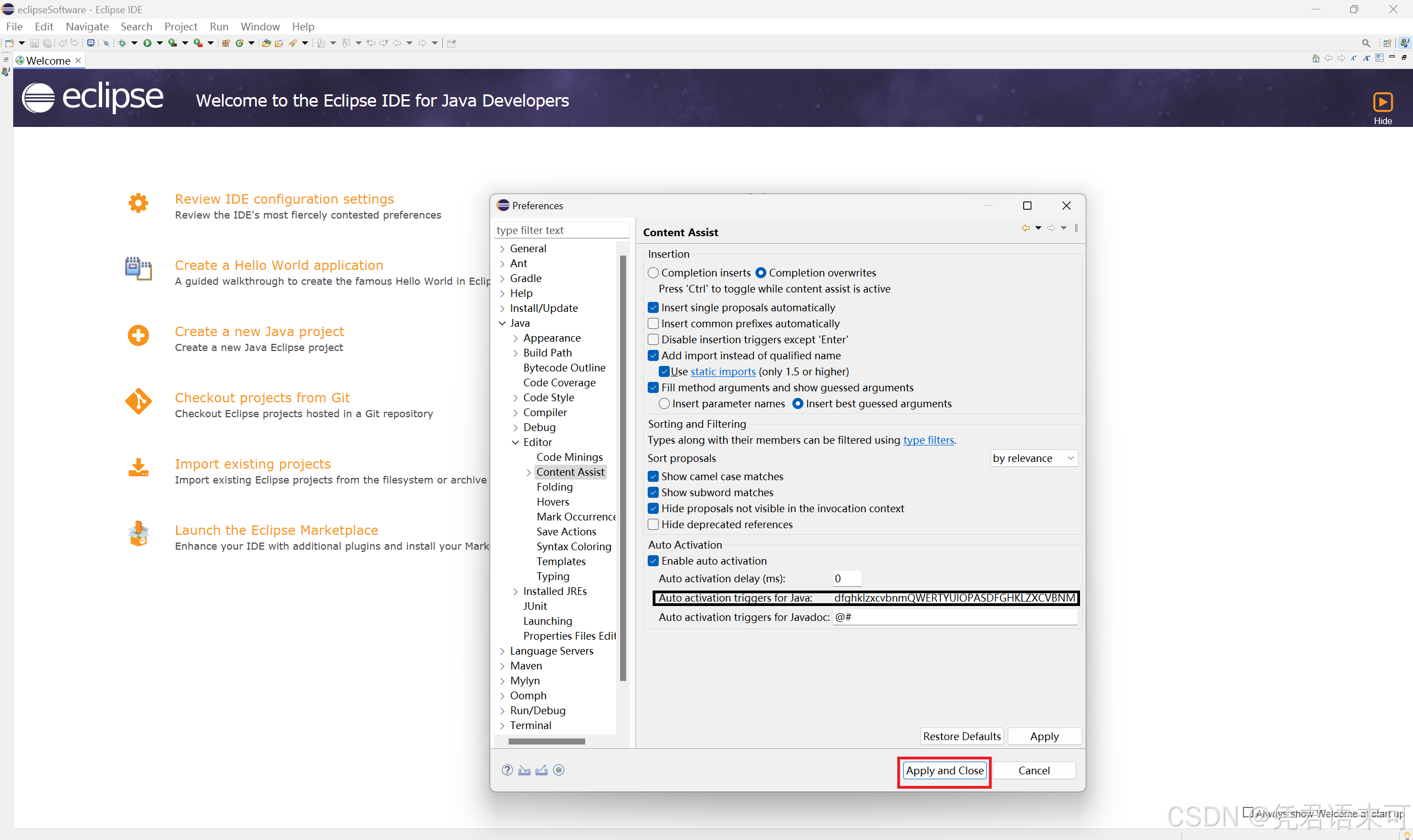This screenshot has height=840, width=1413.
Task: Toggle Show camel case matches checkbox
Action: pos(653,477)
